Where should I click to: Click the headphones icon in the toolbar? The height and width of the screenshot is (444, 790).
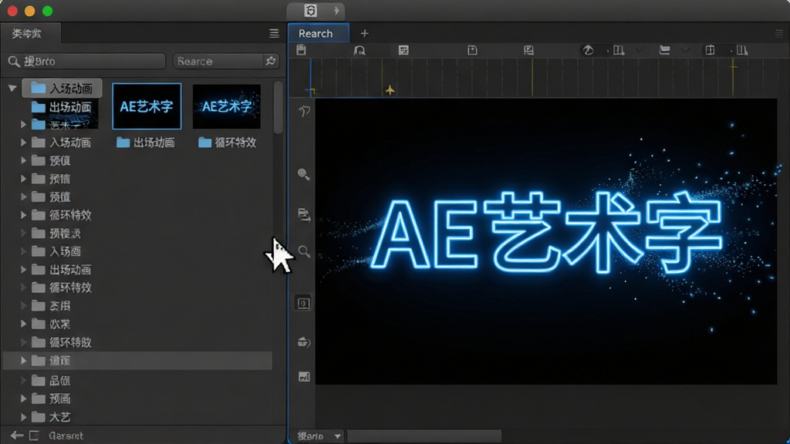(360, 50)
